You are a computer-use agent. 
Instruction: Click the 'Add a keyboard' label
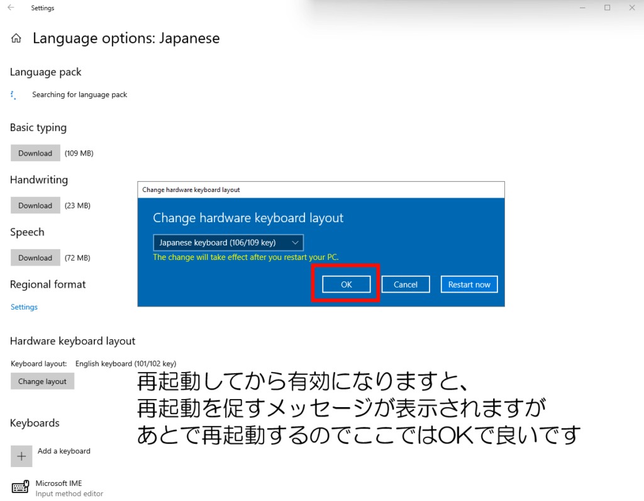coord(64,451)
